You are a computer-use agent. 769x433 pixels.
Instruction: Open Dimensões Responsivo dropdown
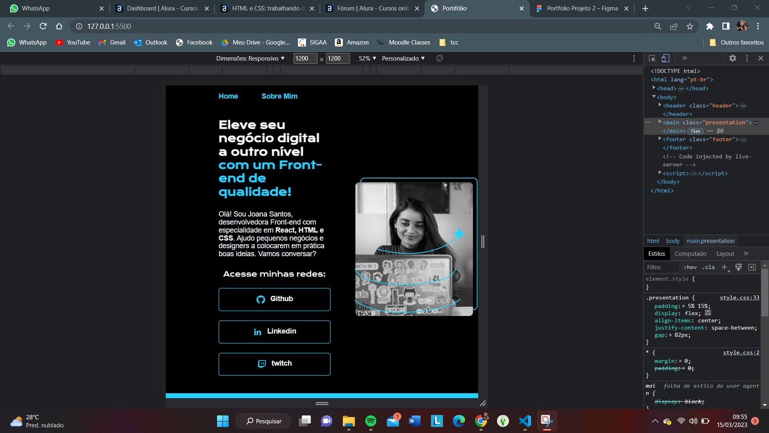pos(250,58)
